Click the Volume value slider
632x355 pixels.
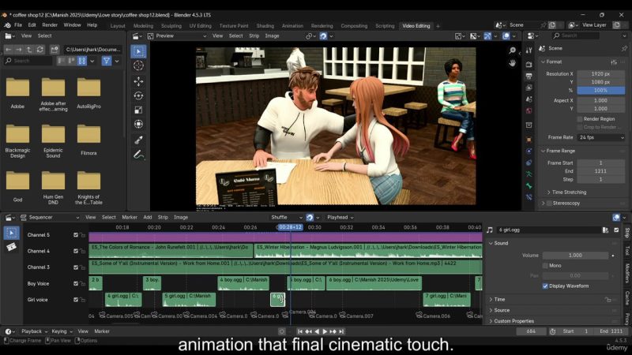pos(574,256)
